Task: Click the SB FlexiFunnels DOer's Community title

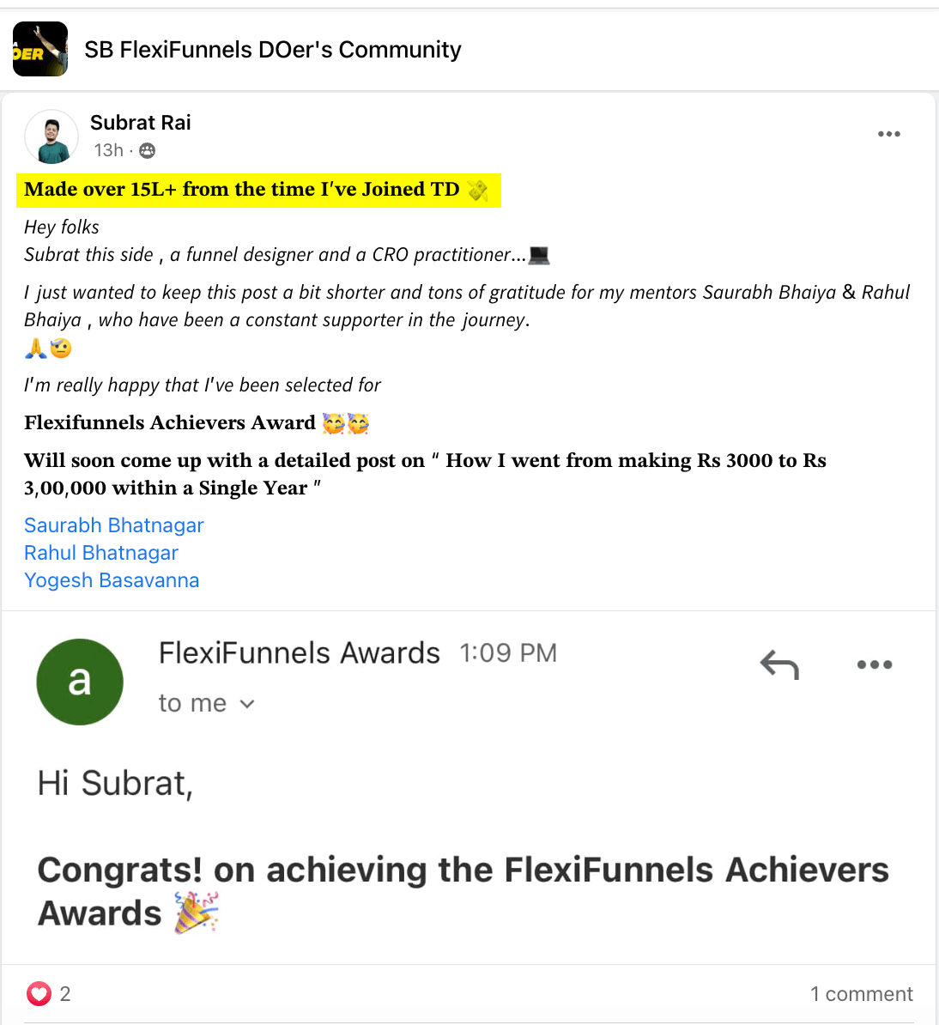Action: click(x=272, y=50)
